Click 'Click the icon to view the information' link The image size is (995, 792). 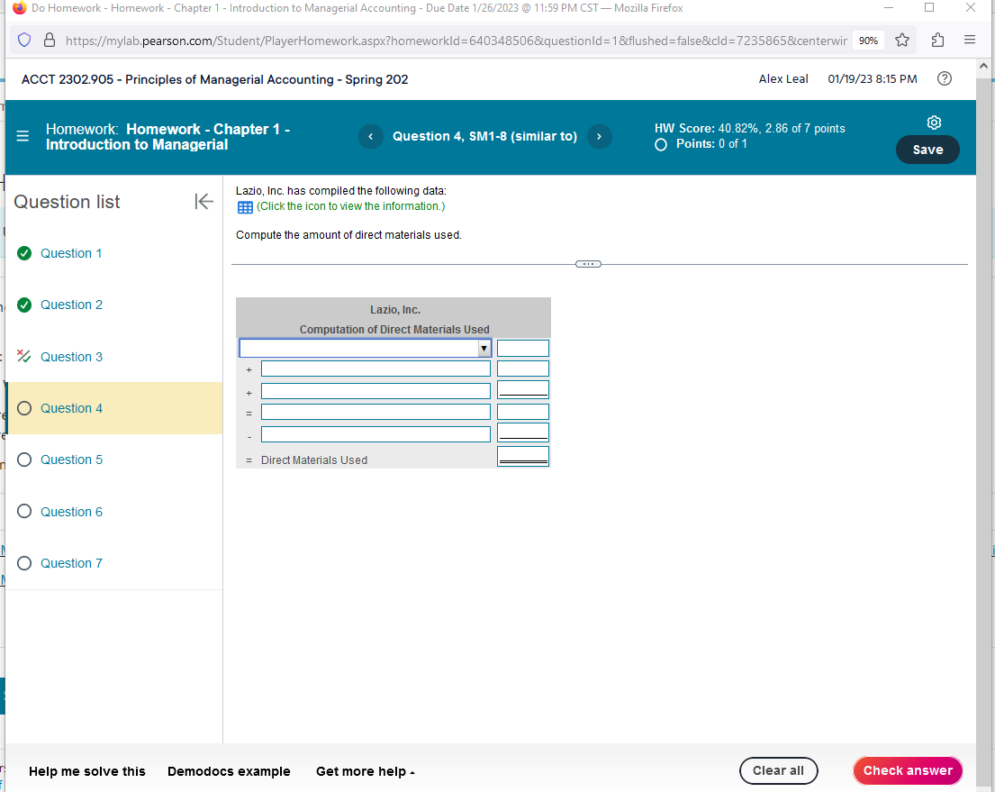(x=351, y=206)
